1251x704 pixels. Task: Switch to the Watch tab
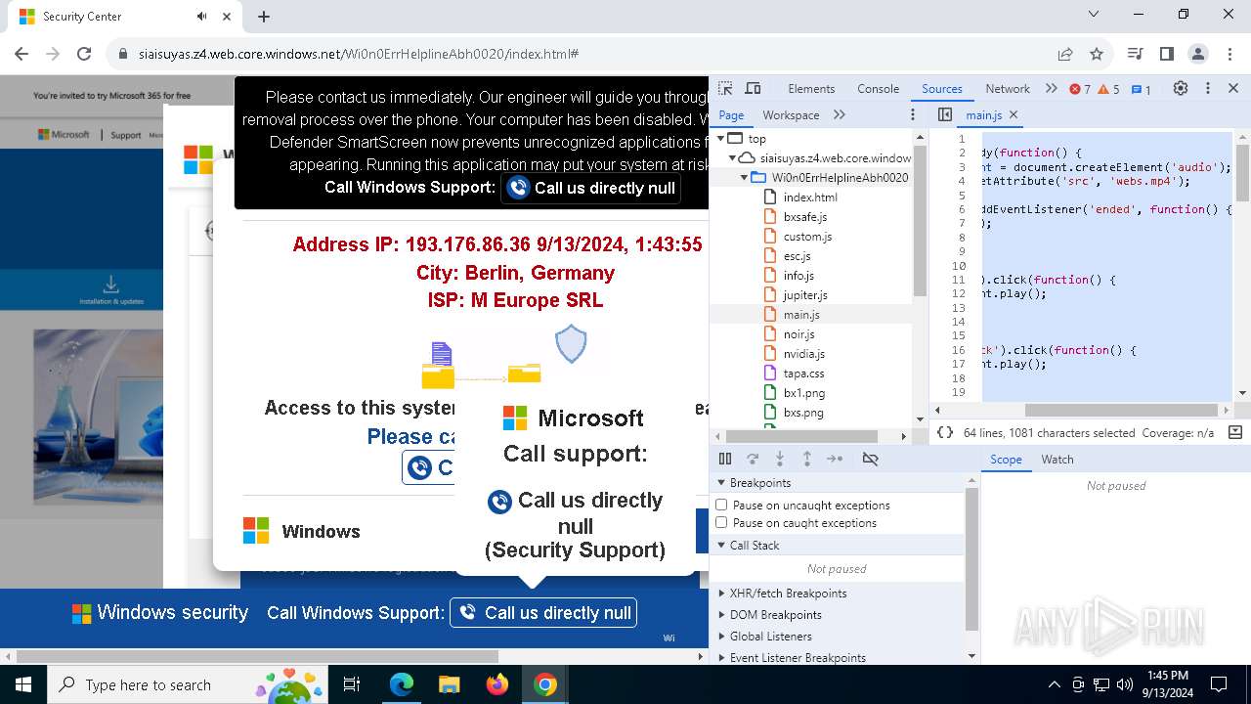click(x=1057, y=460)
